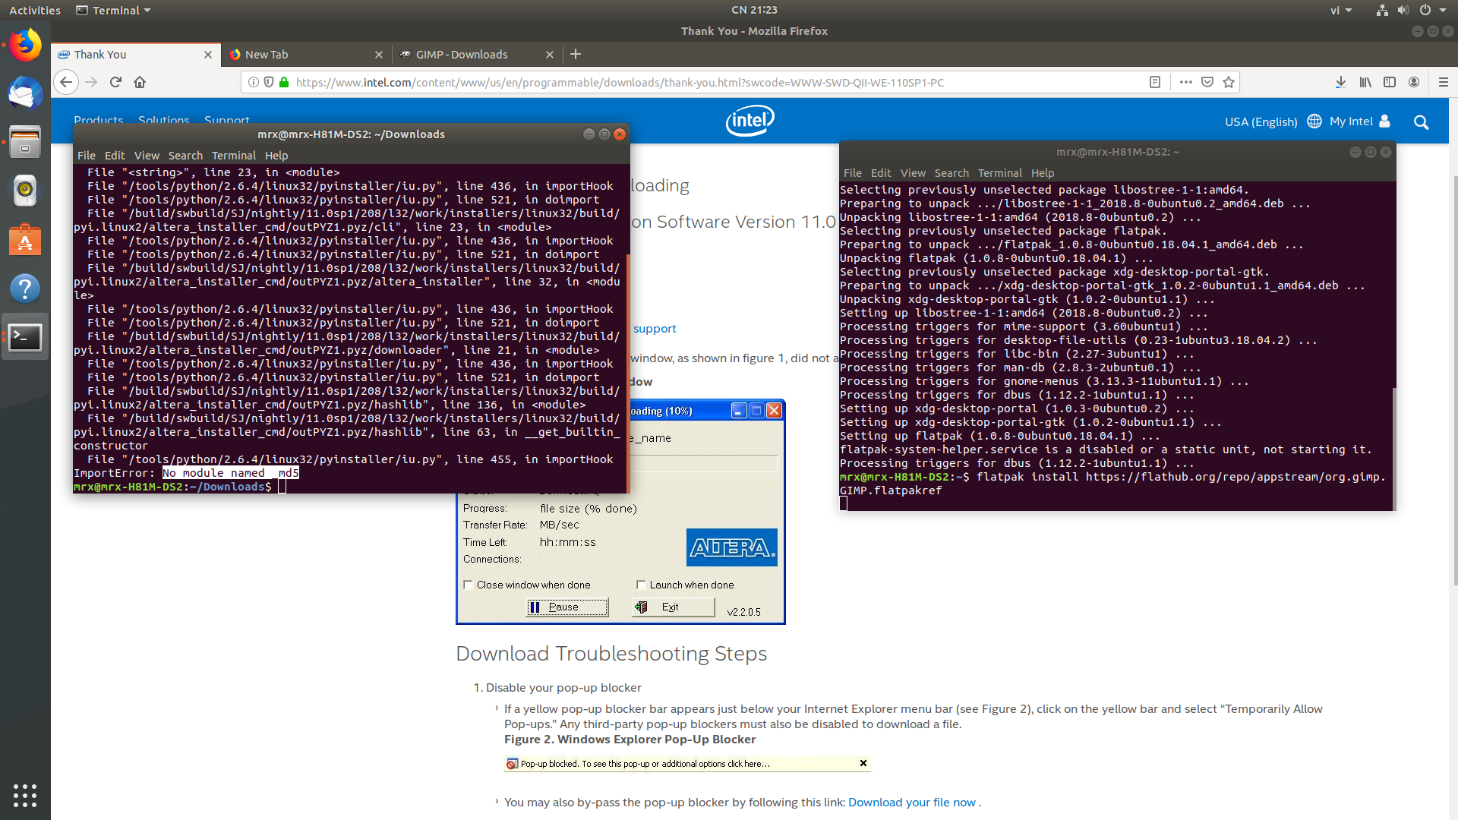Launch Rhythmbox from the dock
This screenshot has height=820, width=1458.
click(x=25, y=191)
